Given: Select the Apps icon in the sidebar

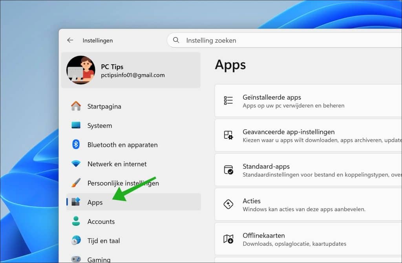Looking at the screenshot, I should pos(77,202).
